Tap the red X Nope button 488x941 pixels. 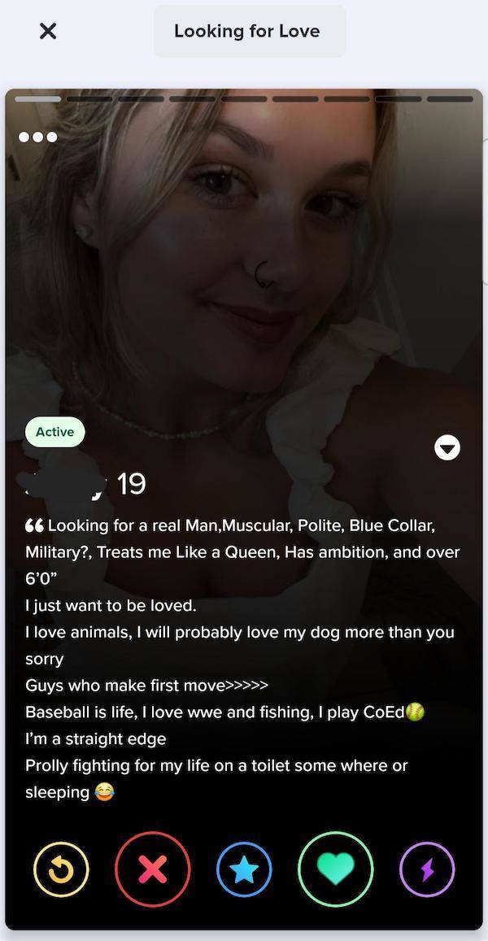(x=152, y=869)
